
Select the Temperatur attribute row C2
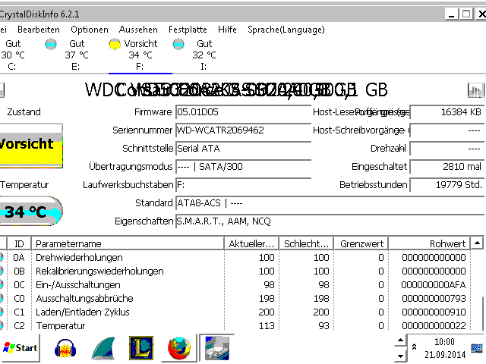(x=235, y=325)
